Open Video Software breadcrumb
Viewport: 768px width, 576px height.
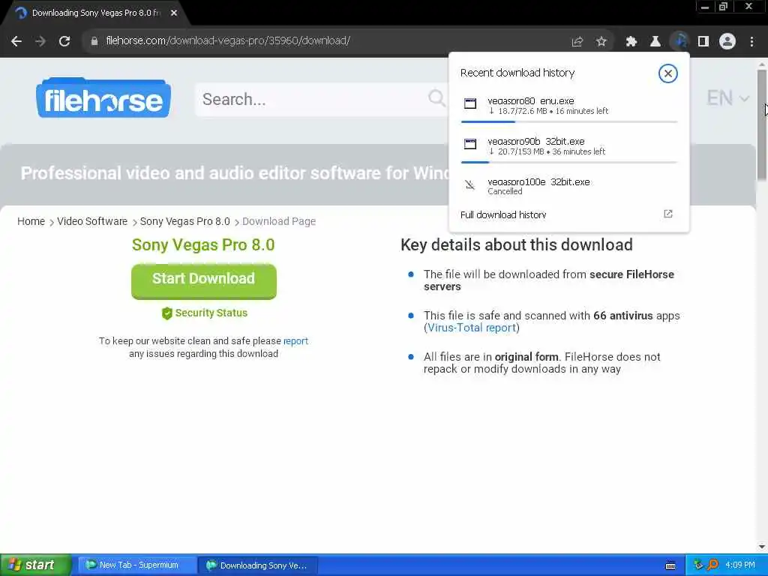tap(92, 221)
